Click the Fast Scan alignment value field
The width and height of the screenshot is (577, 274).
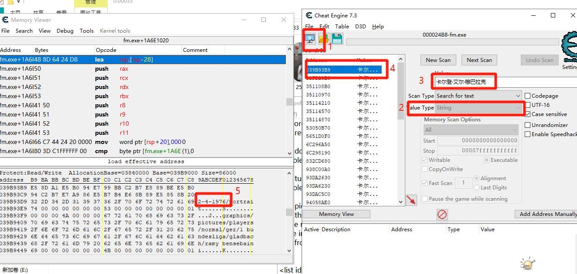tap(463, 183)
